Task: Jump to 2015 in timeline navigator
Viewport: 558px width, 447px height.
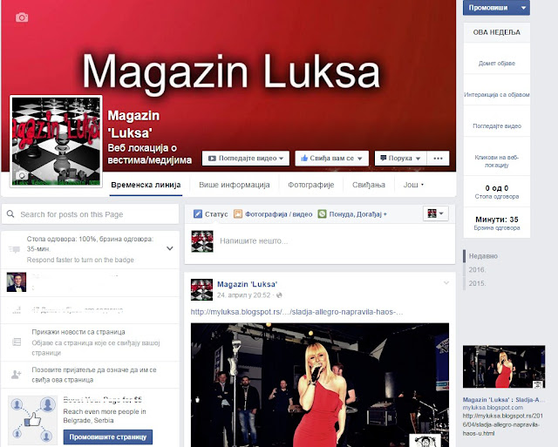Action: tap(477, 283)
